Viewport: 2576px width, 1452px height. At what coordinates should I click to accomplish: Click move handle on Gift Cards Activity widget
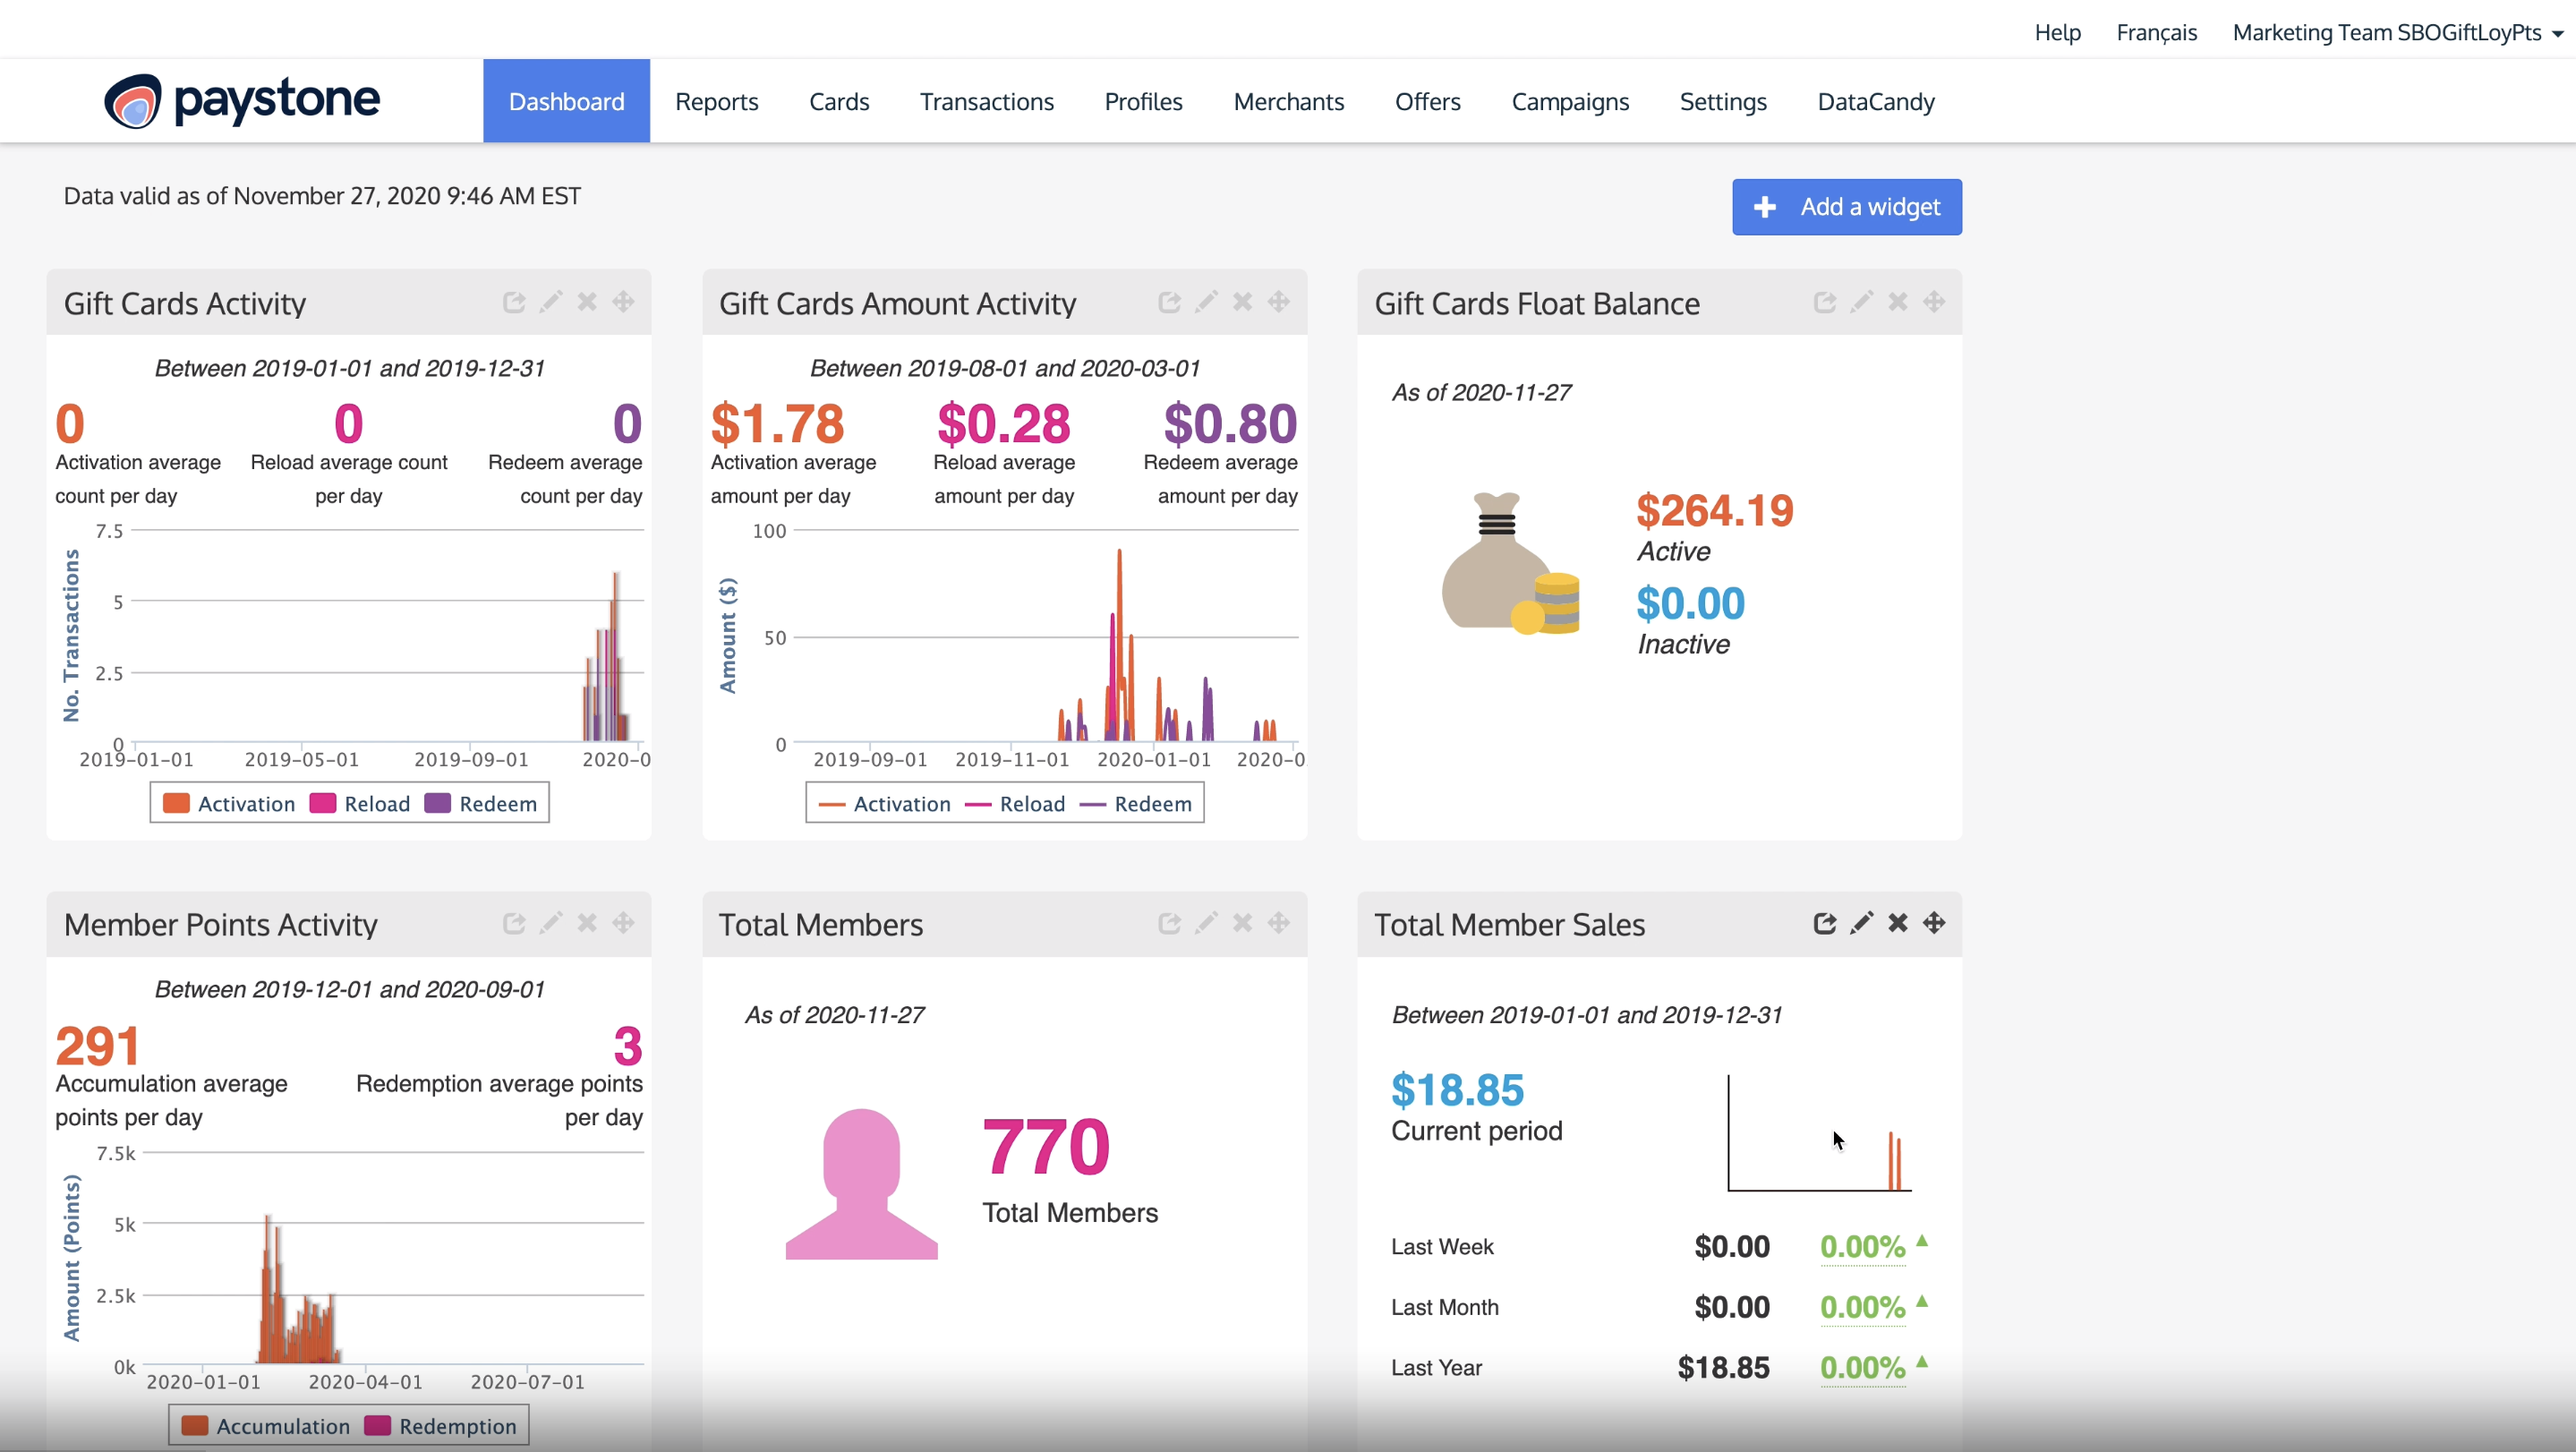tap(623, 302)
